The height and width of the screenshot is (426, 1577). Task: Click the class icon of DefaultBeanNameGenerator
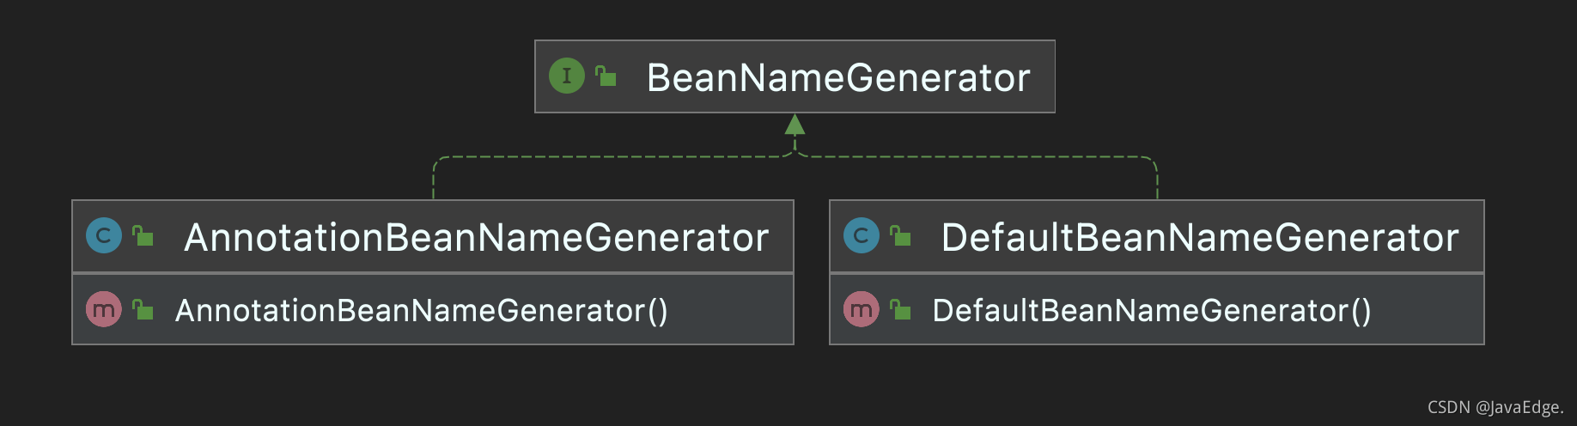tap(862, 236)
